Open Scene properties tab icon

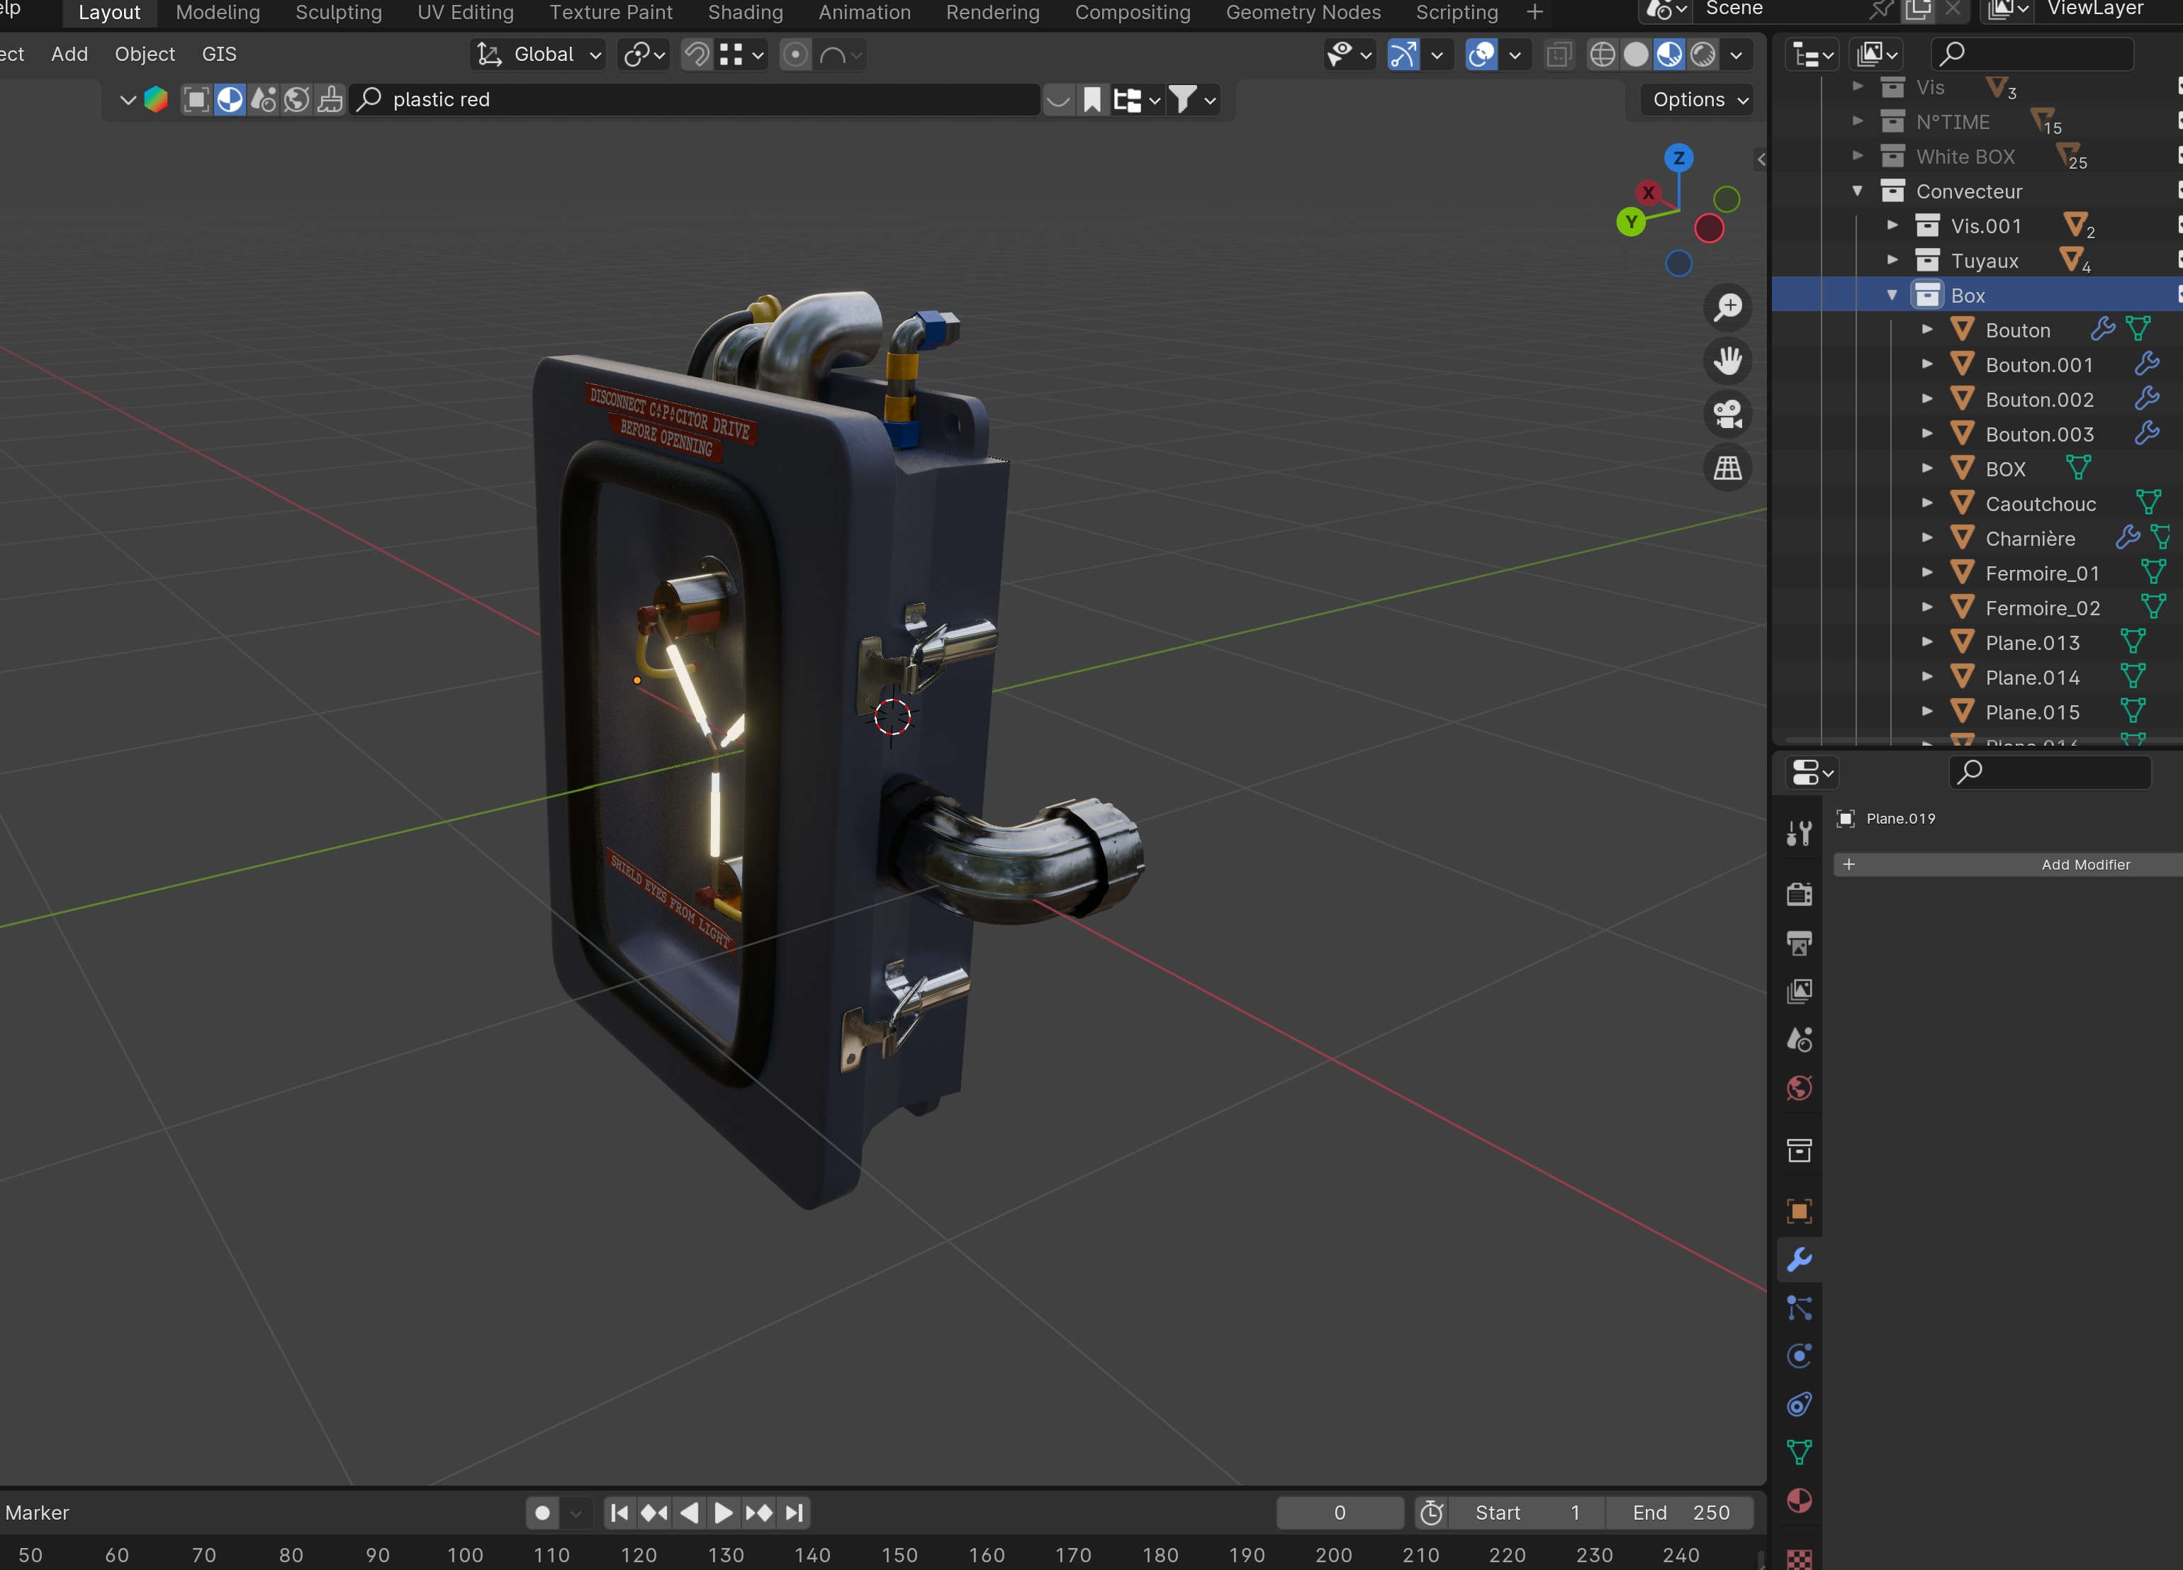(x=1799, y=1040)
